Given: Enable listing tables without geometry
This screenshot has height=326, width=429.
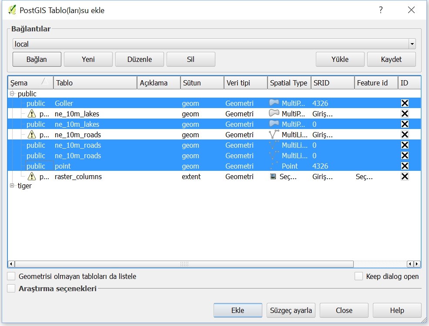Looking at the screenshot, I should pyautogui.click(x=11, y=276).
